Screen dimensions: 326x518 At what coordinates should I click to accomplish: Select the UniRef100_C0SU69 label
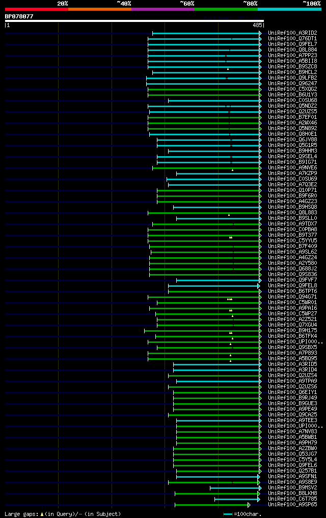[x=293, y=179]
